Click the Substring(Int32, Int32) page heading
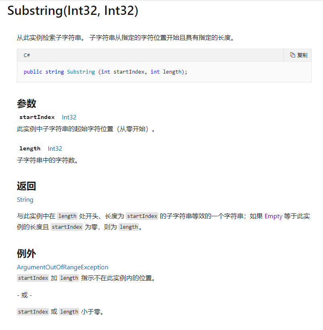The width and height of the screenshot is (323, 330). [73, 10]
